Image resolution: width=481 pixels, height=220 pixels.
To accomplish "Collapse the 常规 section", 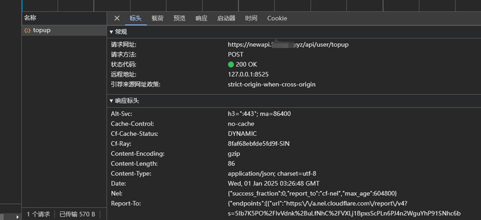I will pos(118,32).
